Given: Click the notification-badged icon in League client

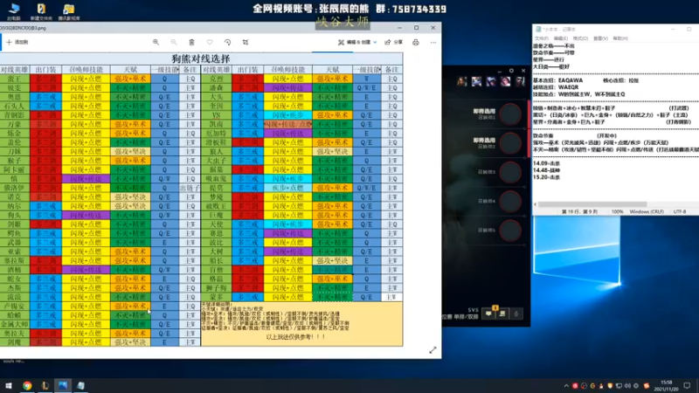Looking at the screenshot, I should pos(502,314).
